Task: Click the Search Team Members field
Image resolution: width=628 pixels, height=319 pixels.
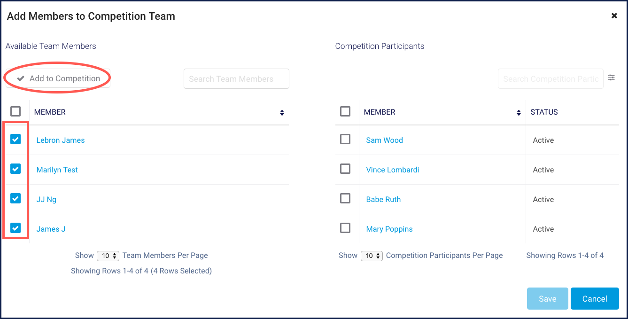Action: (x=236, y=79)
